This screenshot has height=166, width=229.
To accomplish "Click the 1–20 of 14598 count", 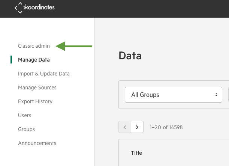I will click(x=166, y=127).
